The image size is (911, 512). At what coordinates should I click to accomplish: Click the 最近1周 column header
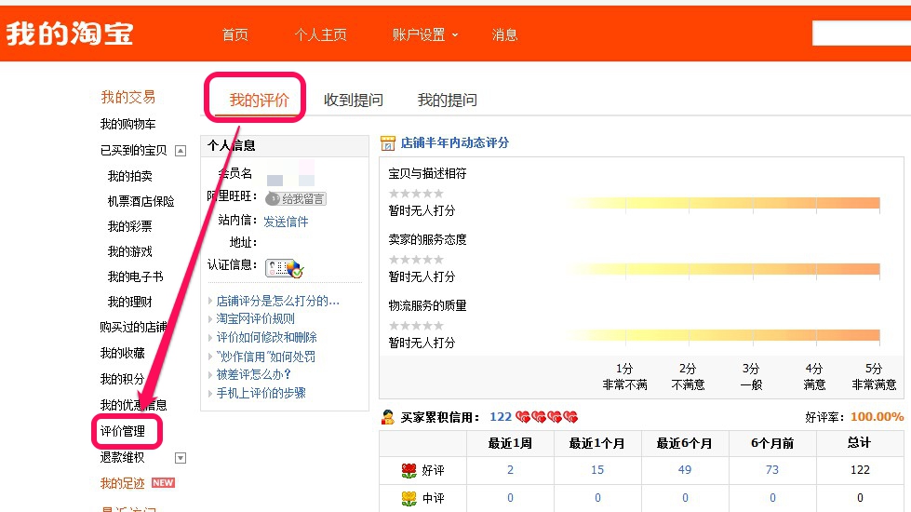510,443
